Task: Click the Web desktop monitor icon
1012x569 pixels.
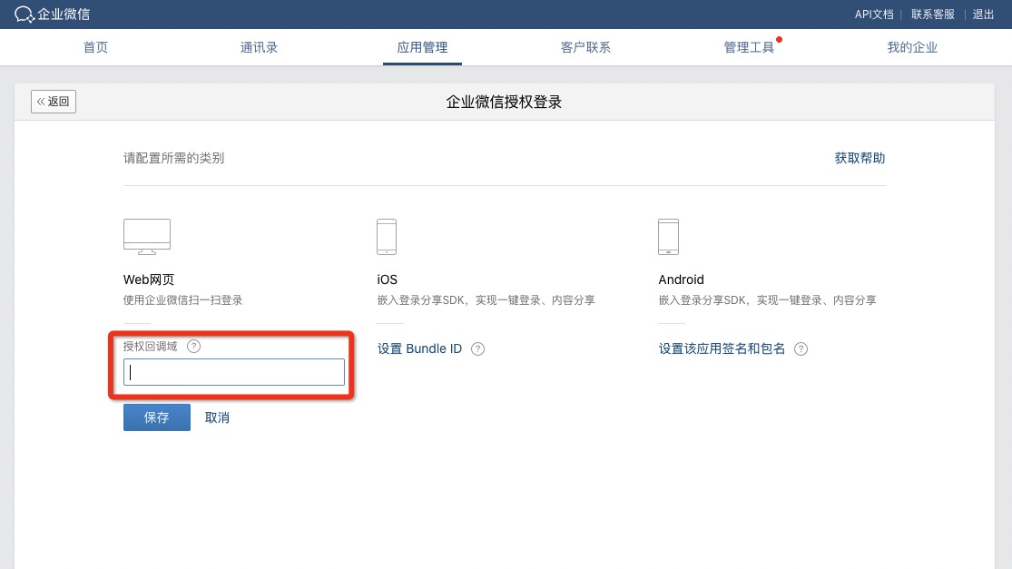Action: pos(146,236)
